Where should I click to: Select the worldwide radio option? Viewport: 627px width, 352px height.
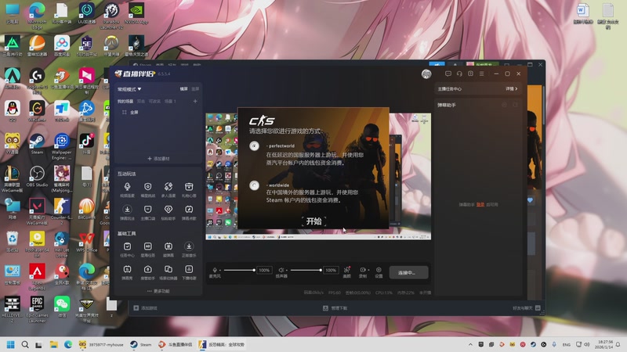tap(254, 185)
